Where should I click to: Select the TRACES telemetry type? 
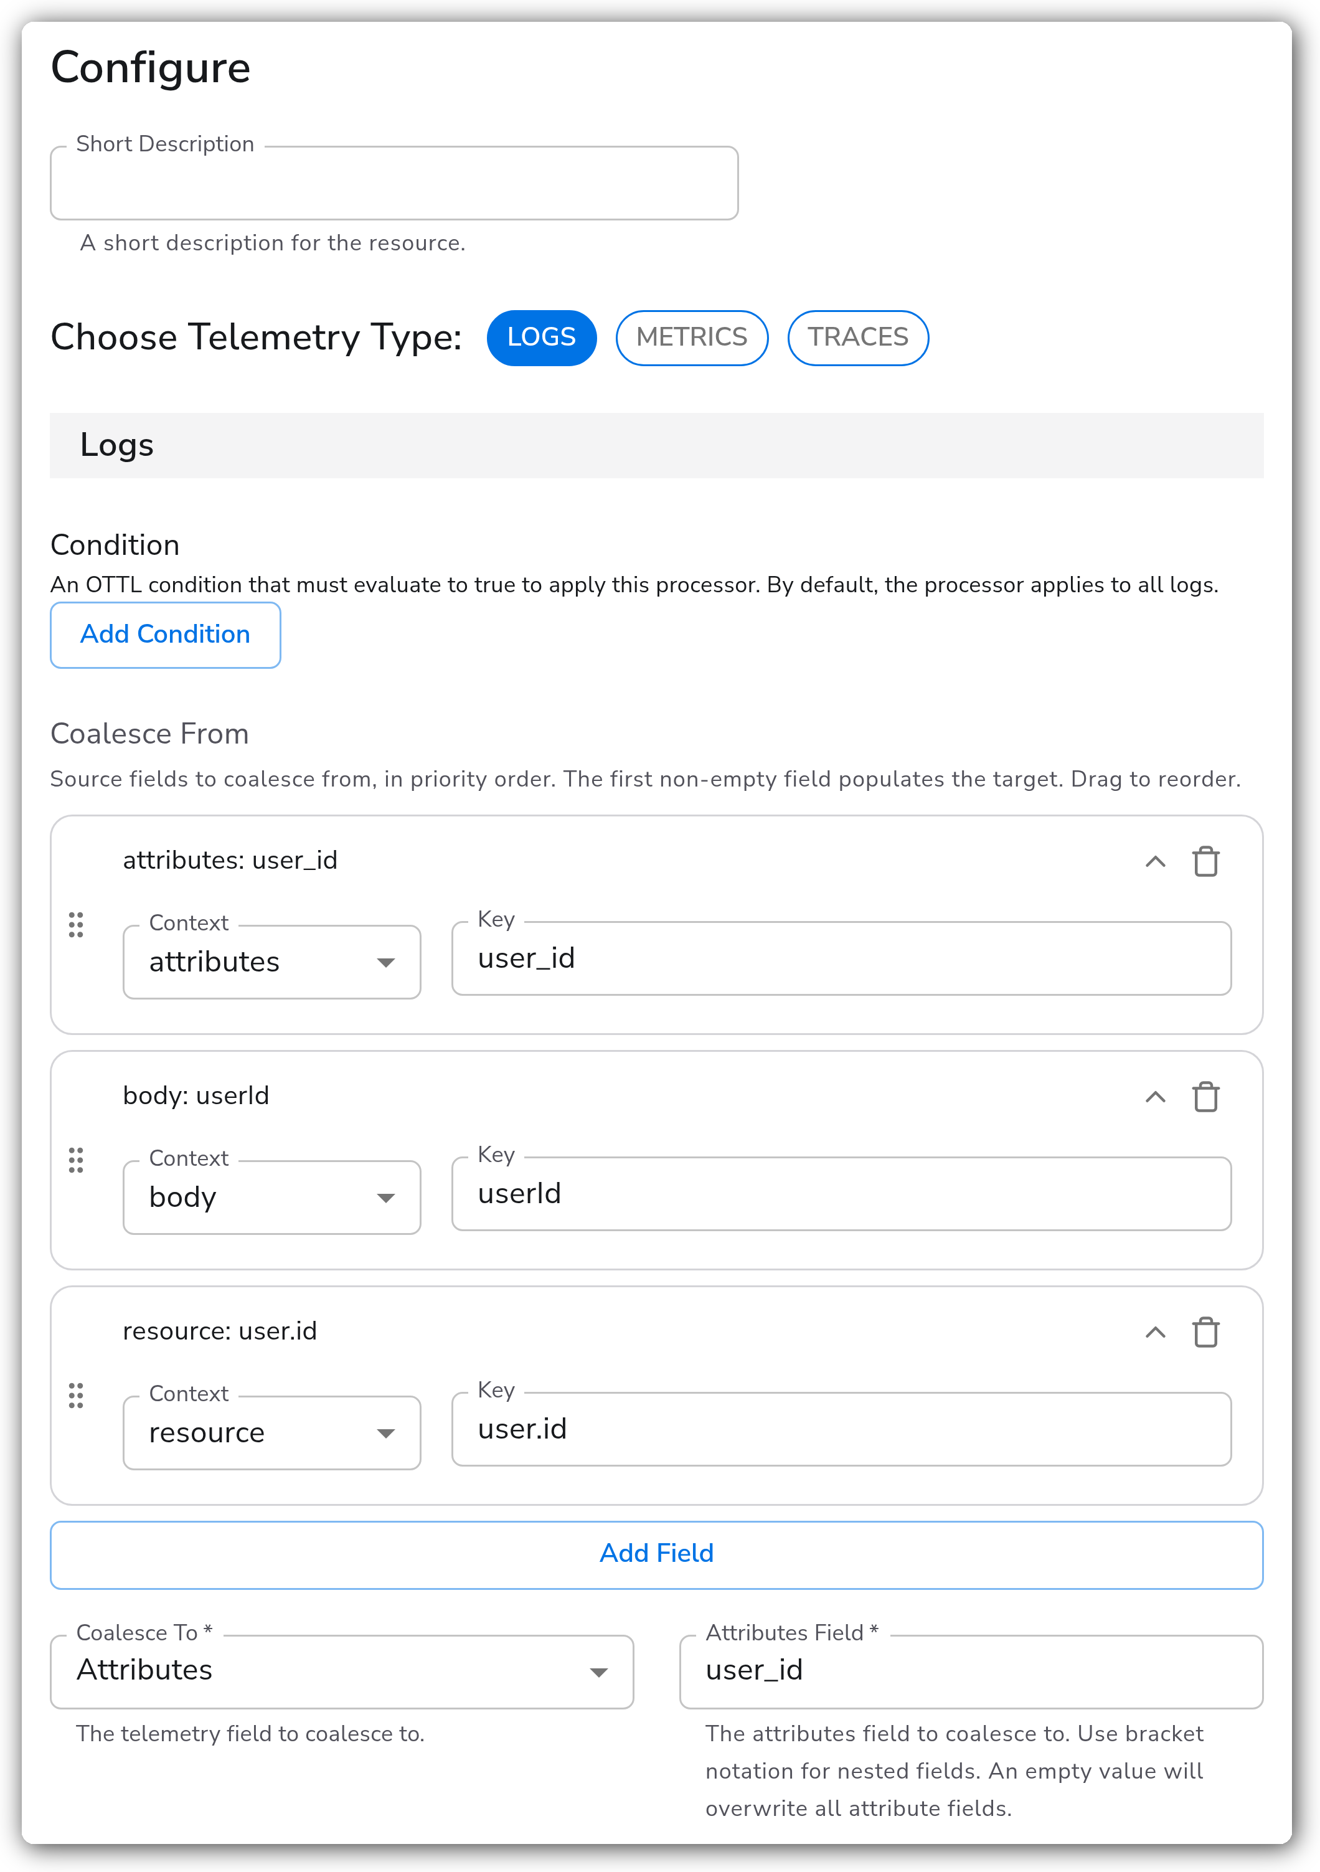pos(858,337)
